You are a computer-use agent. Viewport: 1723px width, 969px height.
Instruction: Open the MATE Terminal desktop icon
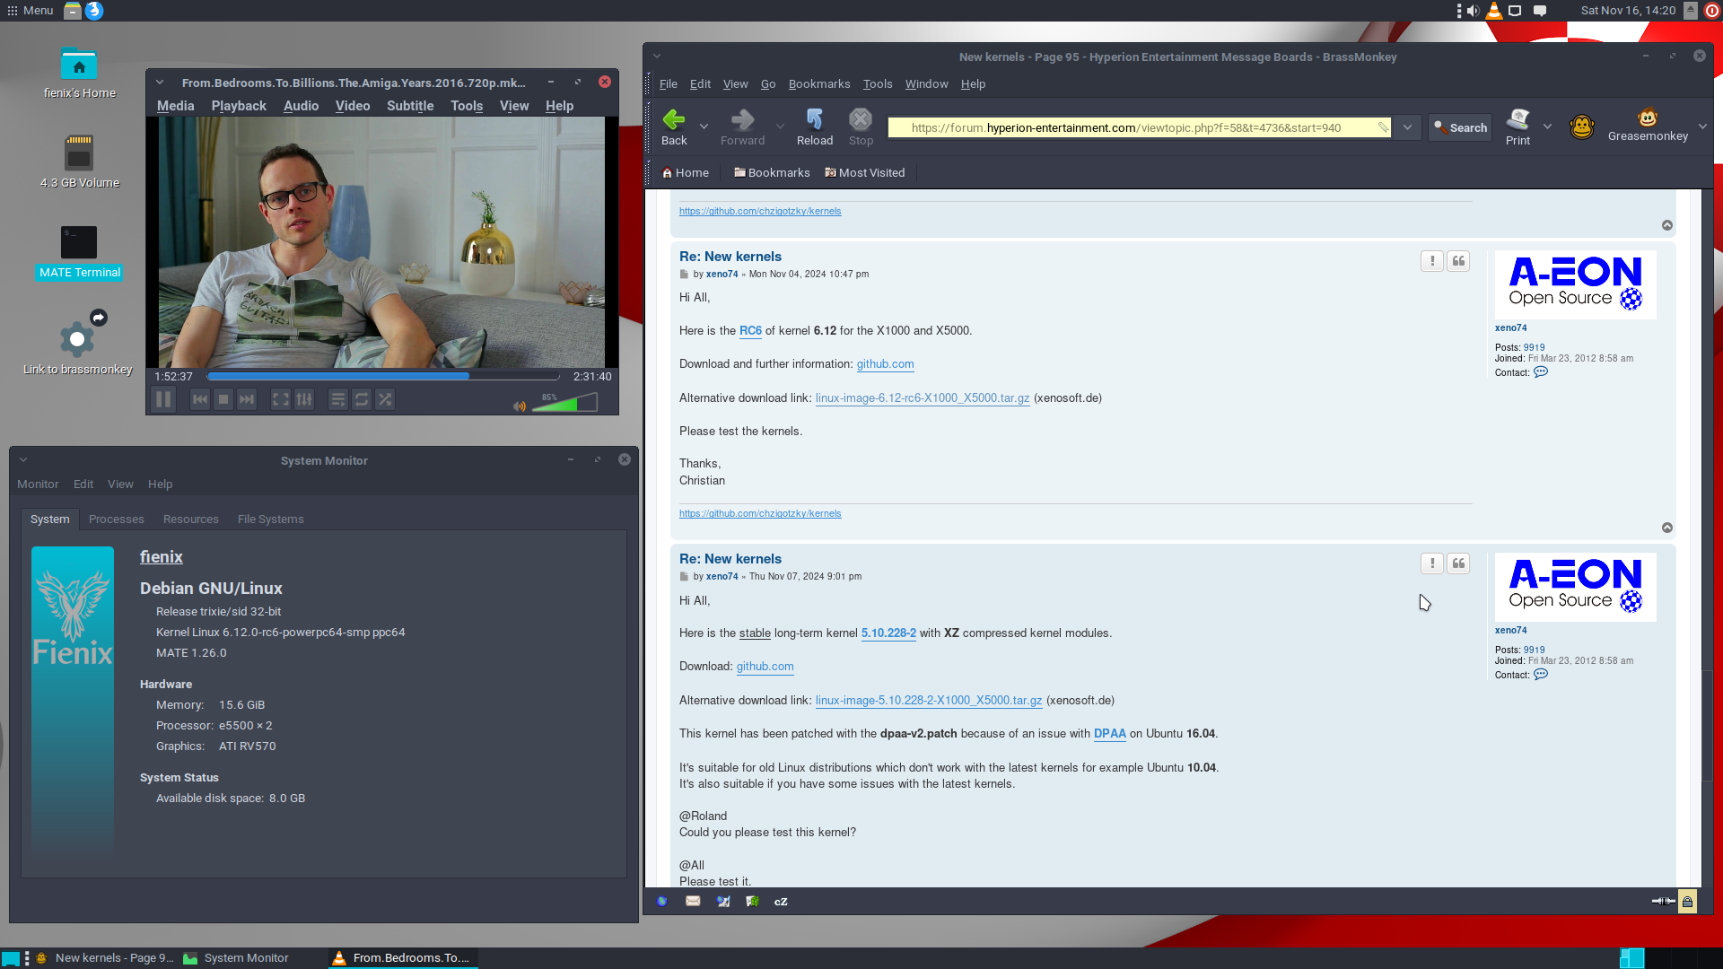[79, 252]
